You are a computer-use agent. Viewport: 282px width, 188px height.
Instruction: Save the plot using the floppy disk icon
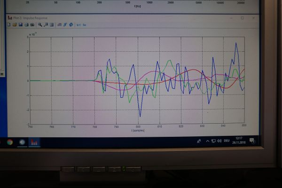21,24
